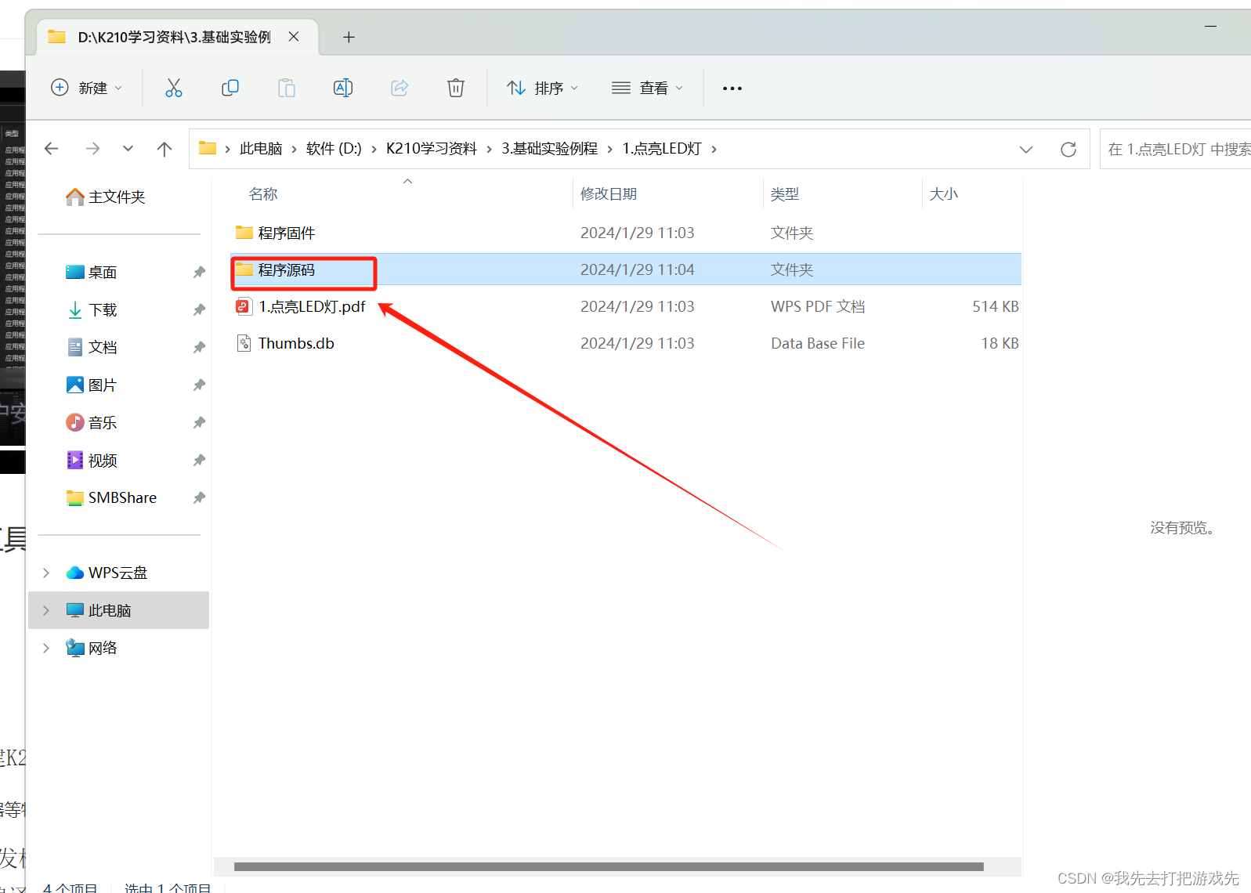Image resolution: width=1251 pixels, height=893 pixels.
Task: Click the Copy icon in toolbar
Action: point(230,88)
